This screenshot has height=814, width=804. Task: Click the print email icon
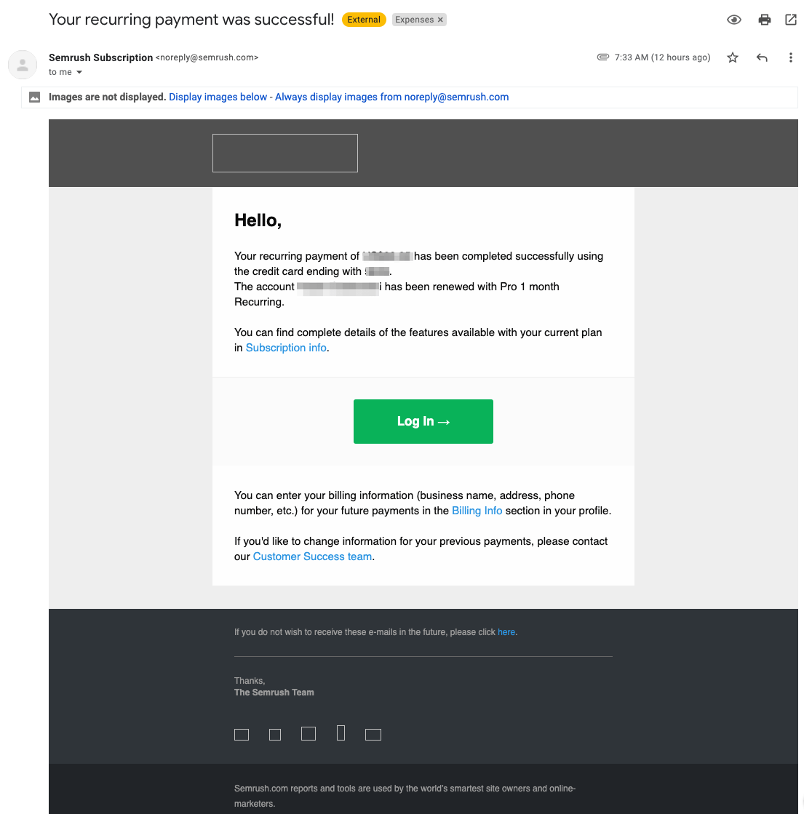764,20
